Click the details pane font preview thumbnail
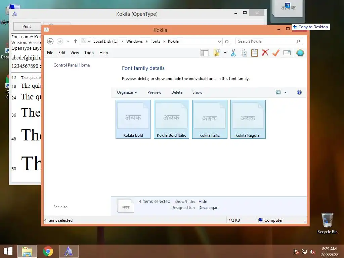344x258 pixels. pyautogui.click(x=125, y=206)
